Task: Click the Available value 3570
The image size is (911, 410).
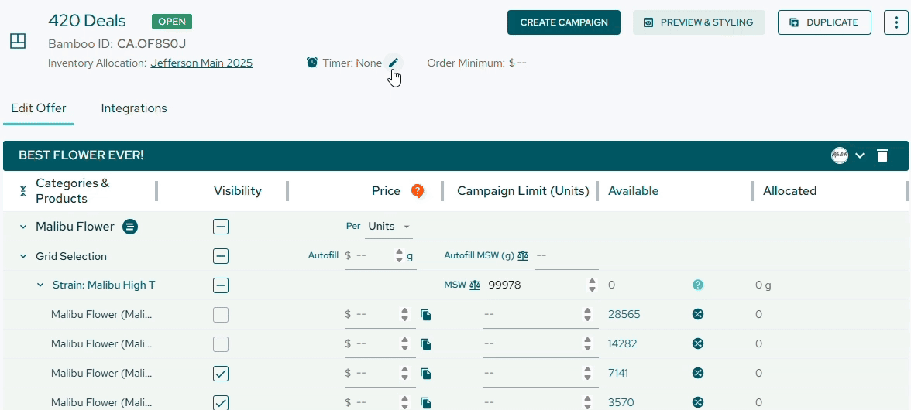Action: coord(621,402)
